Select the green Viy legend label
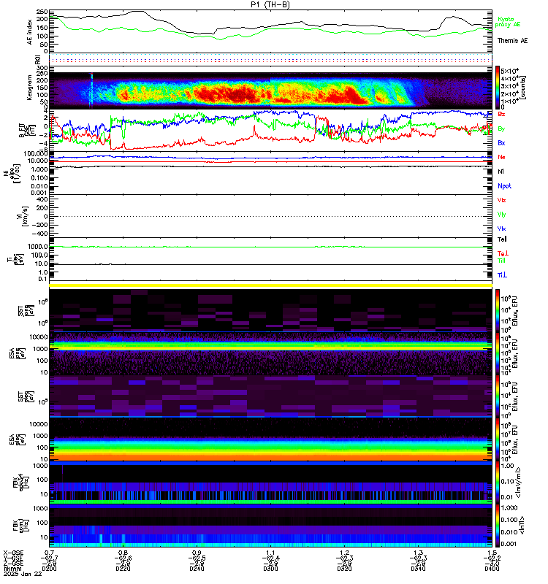This screenshot has width=548, height=584. pyautogui.click(x=501, y=215)
